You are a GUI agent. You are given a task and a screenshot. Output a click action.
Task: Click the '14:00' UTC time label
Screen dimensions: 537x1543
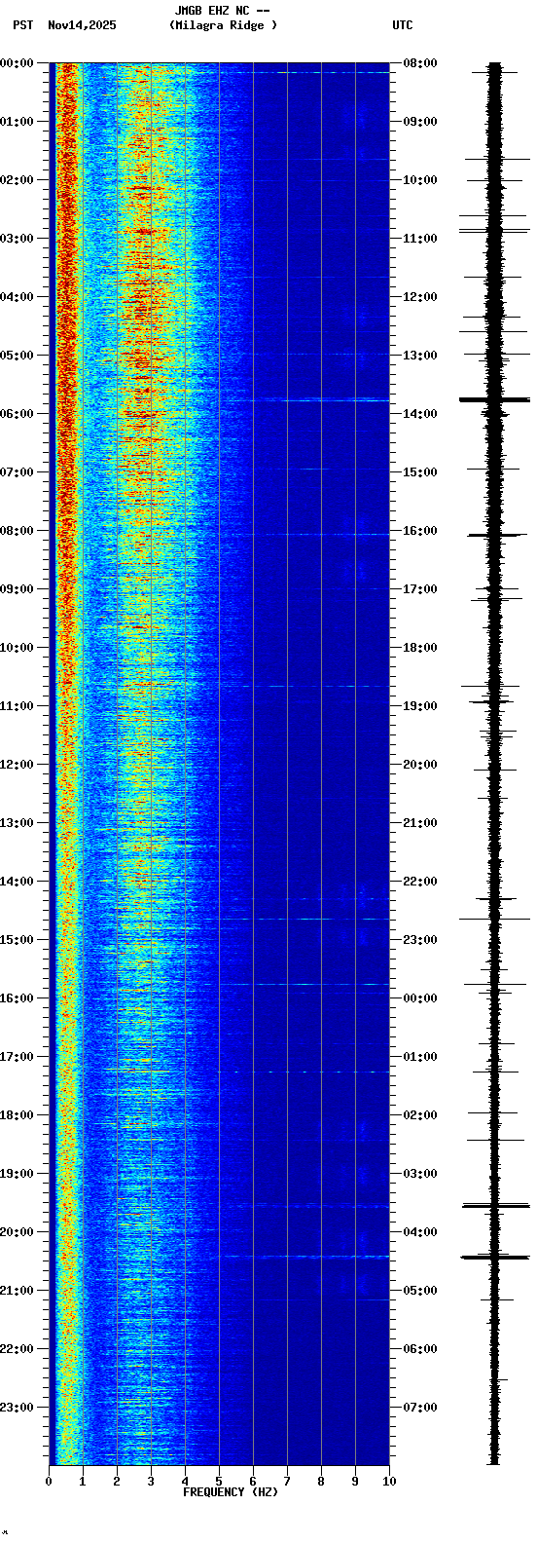[x=420, y=414]
